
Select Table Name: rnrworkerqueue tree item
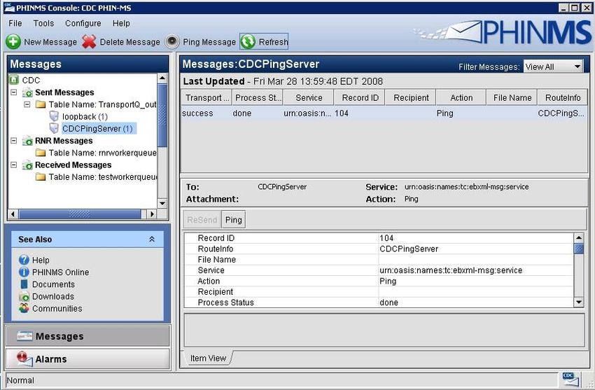tap(102, 153)
